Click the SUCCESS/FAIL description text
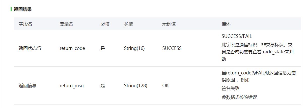This screenshot has height=108, width=307. coord(237,36)
